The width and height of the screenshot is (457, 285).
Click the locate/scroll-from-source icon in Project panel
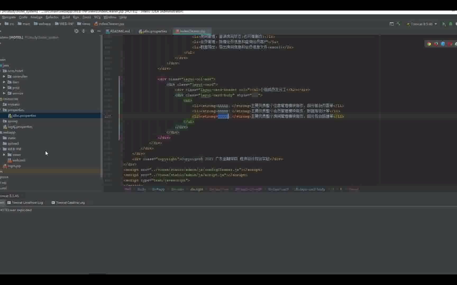76,31
